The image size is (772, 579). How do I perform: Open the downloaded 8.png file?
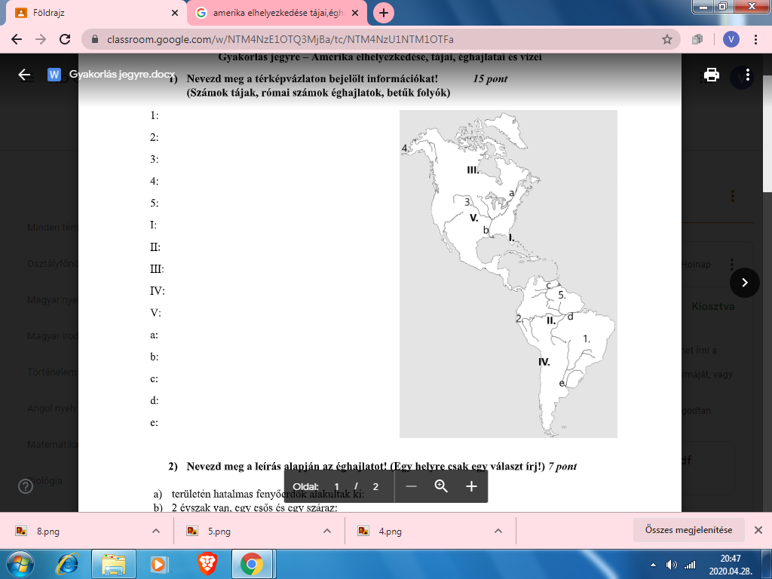[x=47, y=531]
